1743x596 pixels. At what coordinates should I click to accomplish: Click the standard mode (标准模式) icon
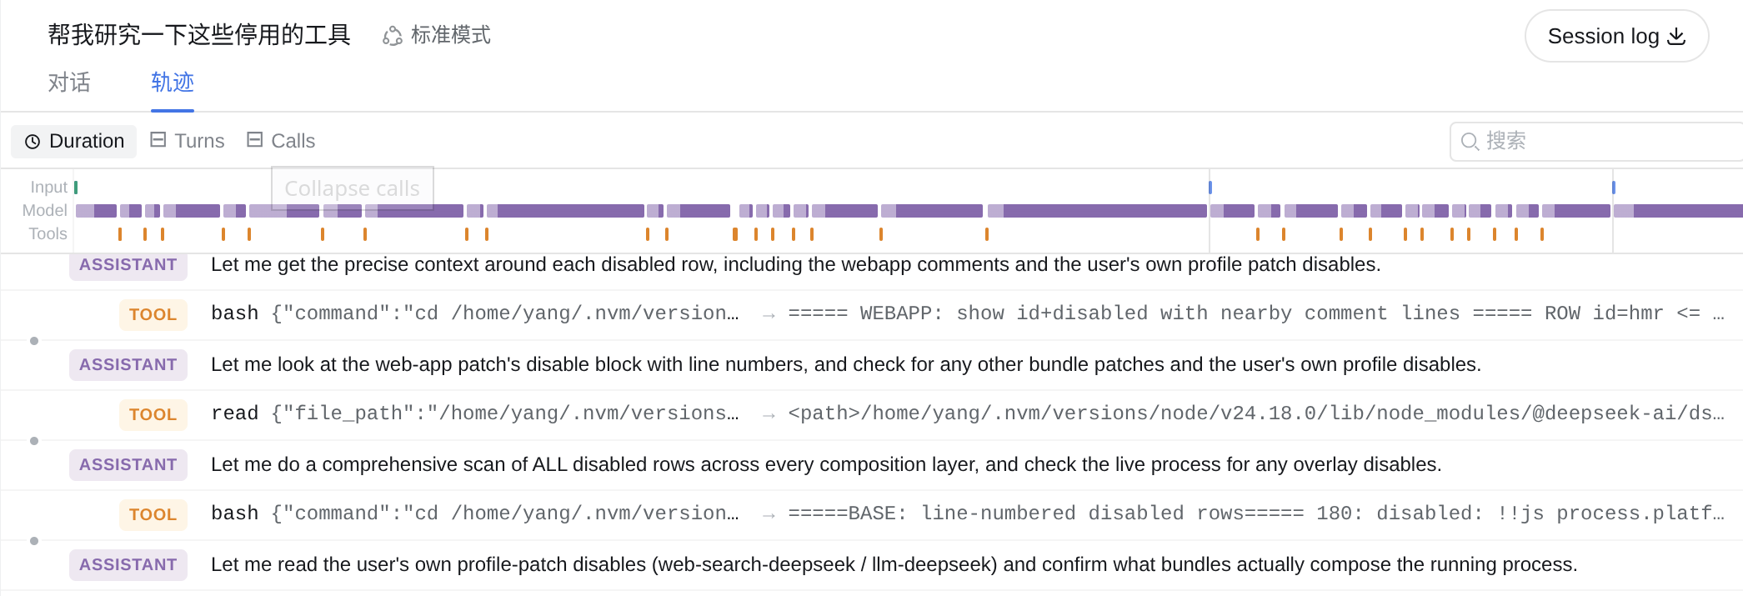[392, 36]
